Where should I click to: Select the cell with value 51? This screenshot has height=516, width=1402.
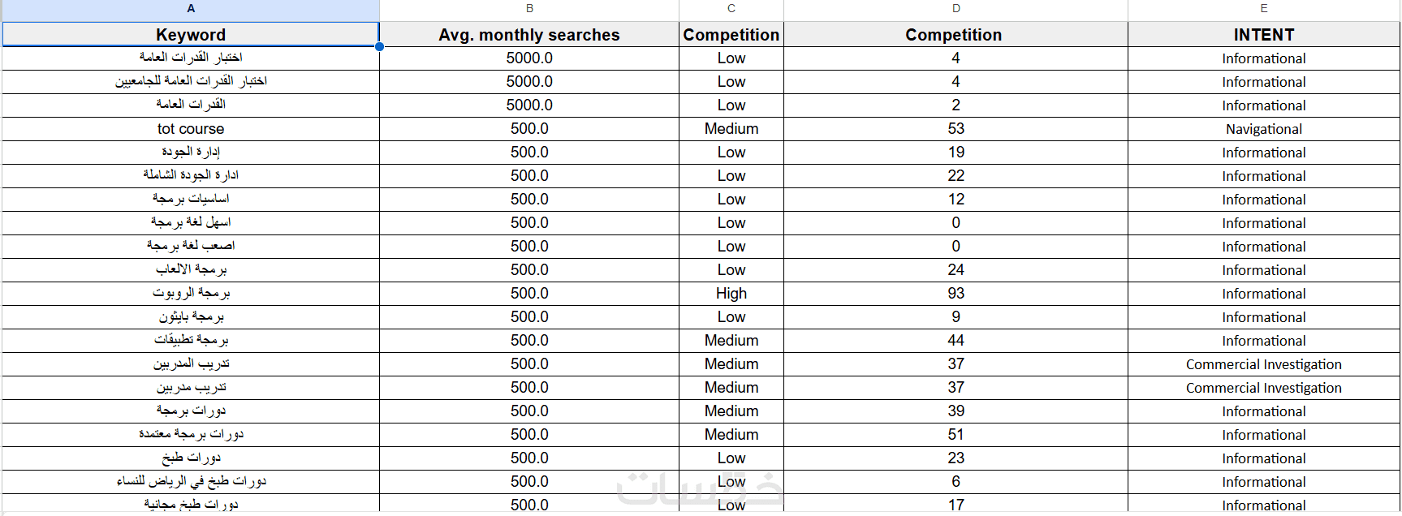pyautogui.click(x=956, y=435)
